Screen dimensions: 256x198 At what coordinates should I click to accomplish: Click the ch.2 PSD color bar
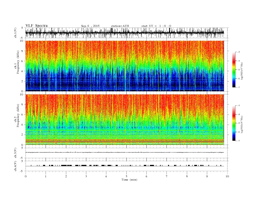(x=234, y=123)
